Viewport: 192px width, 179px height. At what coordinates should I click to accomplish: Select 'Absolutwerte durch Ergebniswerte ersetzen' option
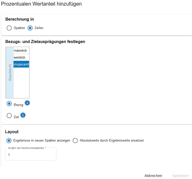(75, 141)
